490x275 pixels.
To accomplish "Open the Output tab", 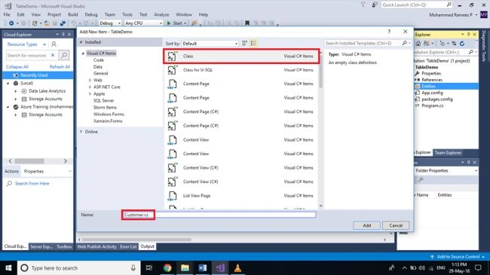I will click(147, 246).
